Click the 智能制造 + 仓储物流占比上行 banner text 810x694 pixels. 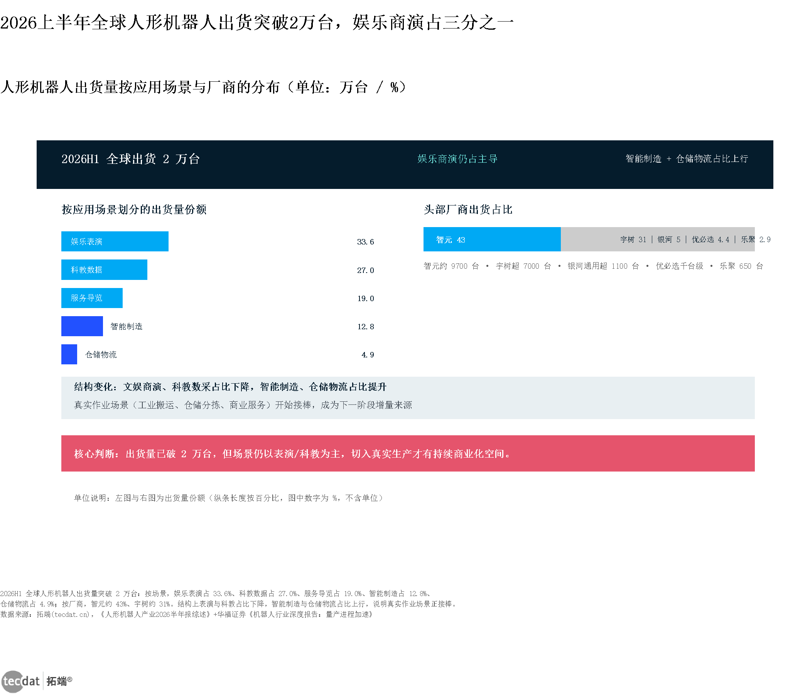point(687,158)
